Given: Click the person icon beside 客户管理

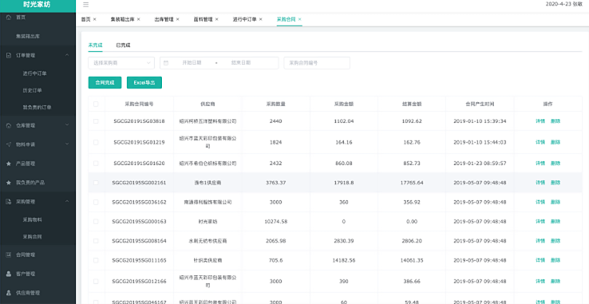Looking at the screenshot, I should [9, 274].
